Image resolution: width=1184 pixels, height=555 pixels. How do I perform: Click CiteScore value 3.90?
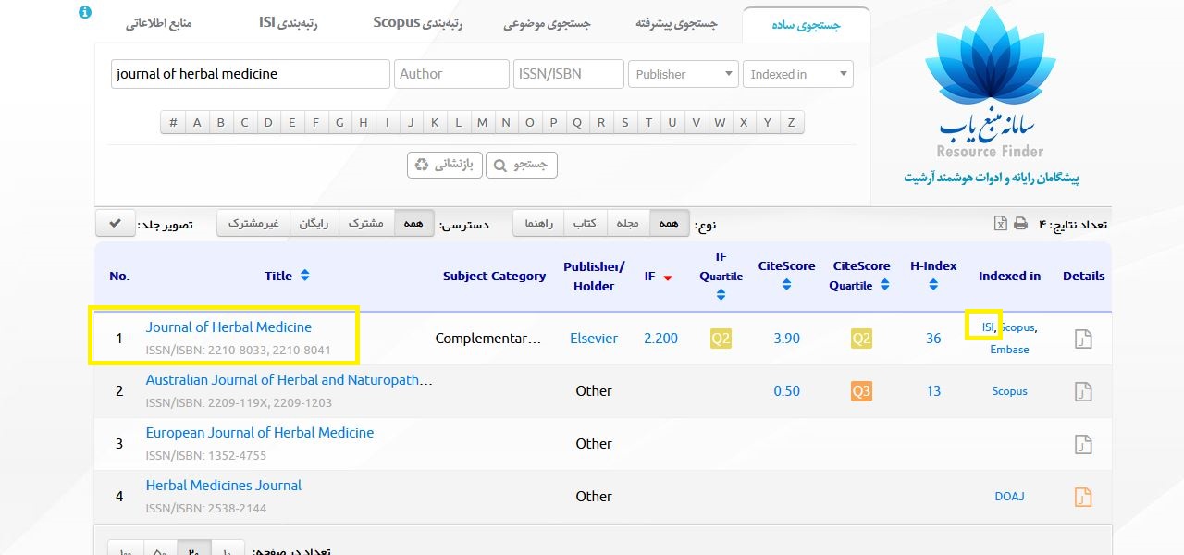point(786,339)
